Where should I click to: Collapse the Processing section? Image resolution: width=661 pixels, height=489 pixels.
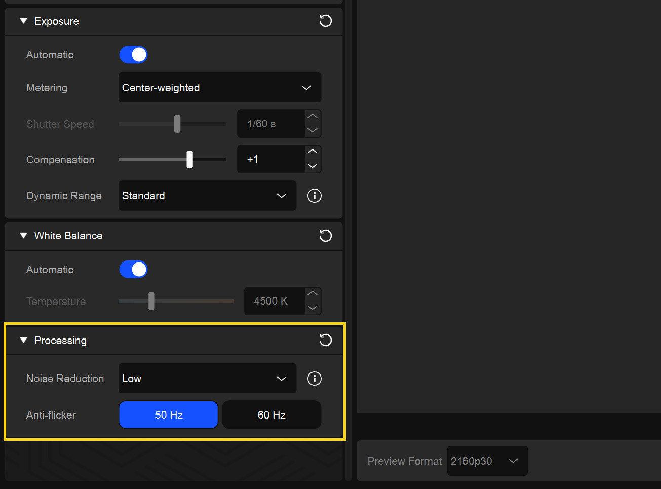(x=23, y=341)
